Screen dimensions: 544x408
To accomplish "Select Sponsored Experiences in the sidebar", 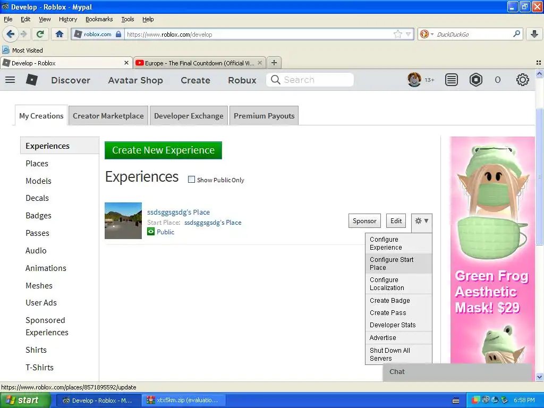I will coord(47,326).
